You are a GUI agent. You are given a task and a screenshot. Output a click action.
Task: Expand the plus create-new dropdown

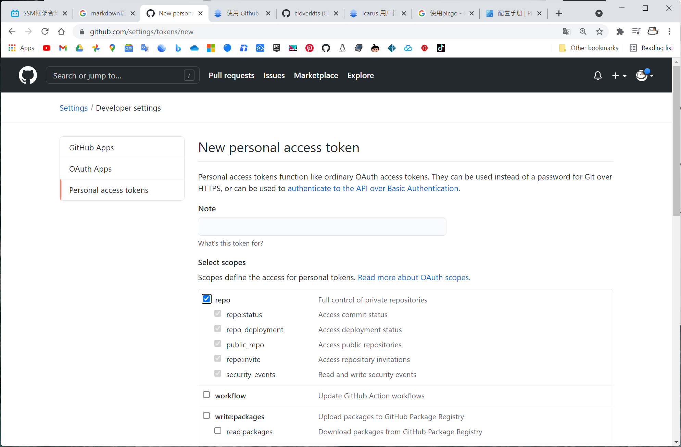pos(619,75)
